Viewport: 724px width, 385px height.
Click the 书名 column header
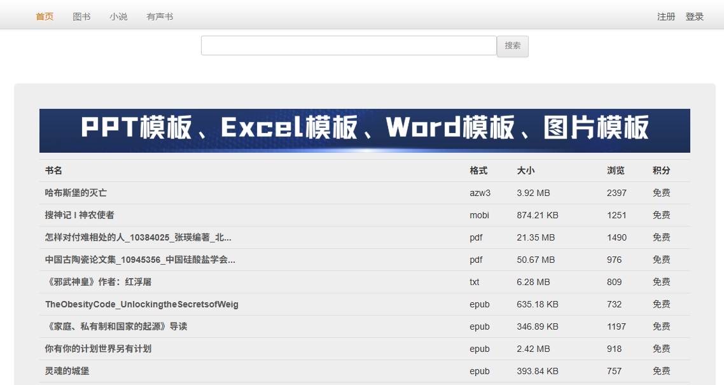[53, 171]
